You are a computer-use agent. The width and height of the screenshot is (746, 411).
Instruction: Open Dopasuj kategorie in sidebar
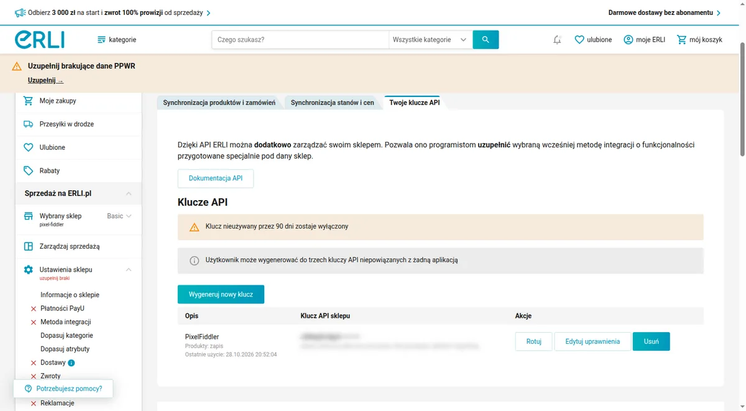tap(67, 335)
